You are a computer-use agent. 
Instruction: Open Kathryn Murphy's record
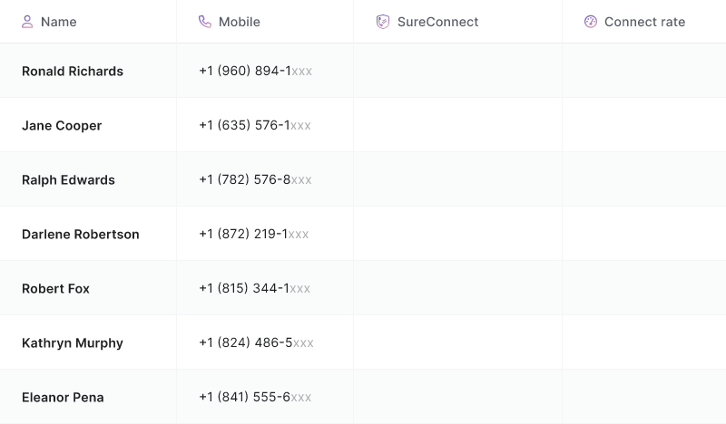click(73, 343)
